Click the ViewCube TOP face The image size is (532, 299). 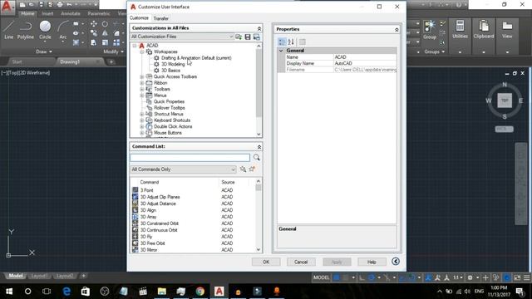coord(505,100)
